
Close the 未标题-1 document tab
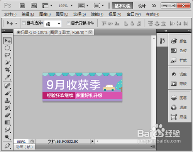pos(90,32)
